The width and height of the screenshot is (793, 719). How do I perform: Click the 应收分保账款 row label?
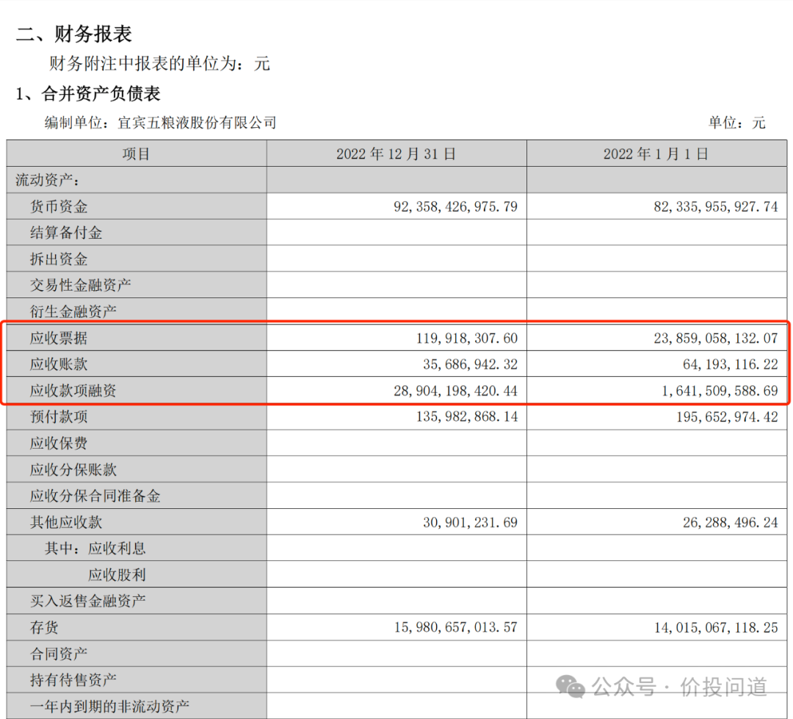coord(73,469)
